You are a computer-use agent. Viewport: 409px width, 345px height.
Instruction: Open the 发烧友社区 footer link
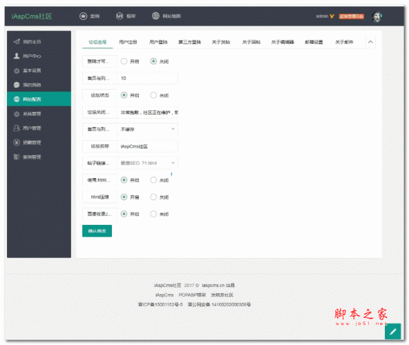tap(222, 295)
